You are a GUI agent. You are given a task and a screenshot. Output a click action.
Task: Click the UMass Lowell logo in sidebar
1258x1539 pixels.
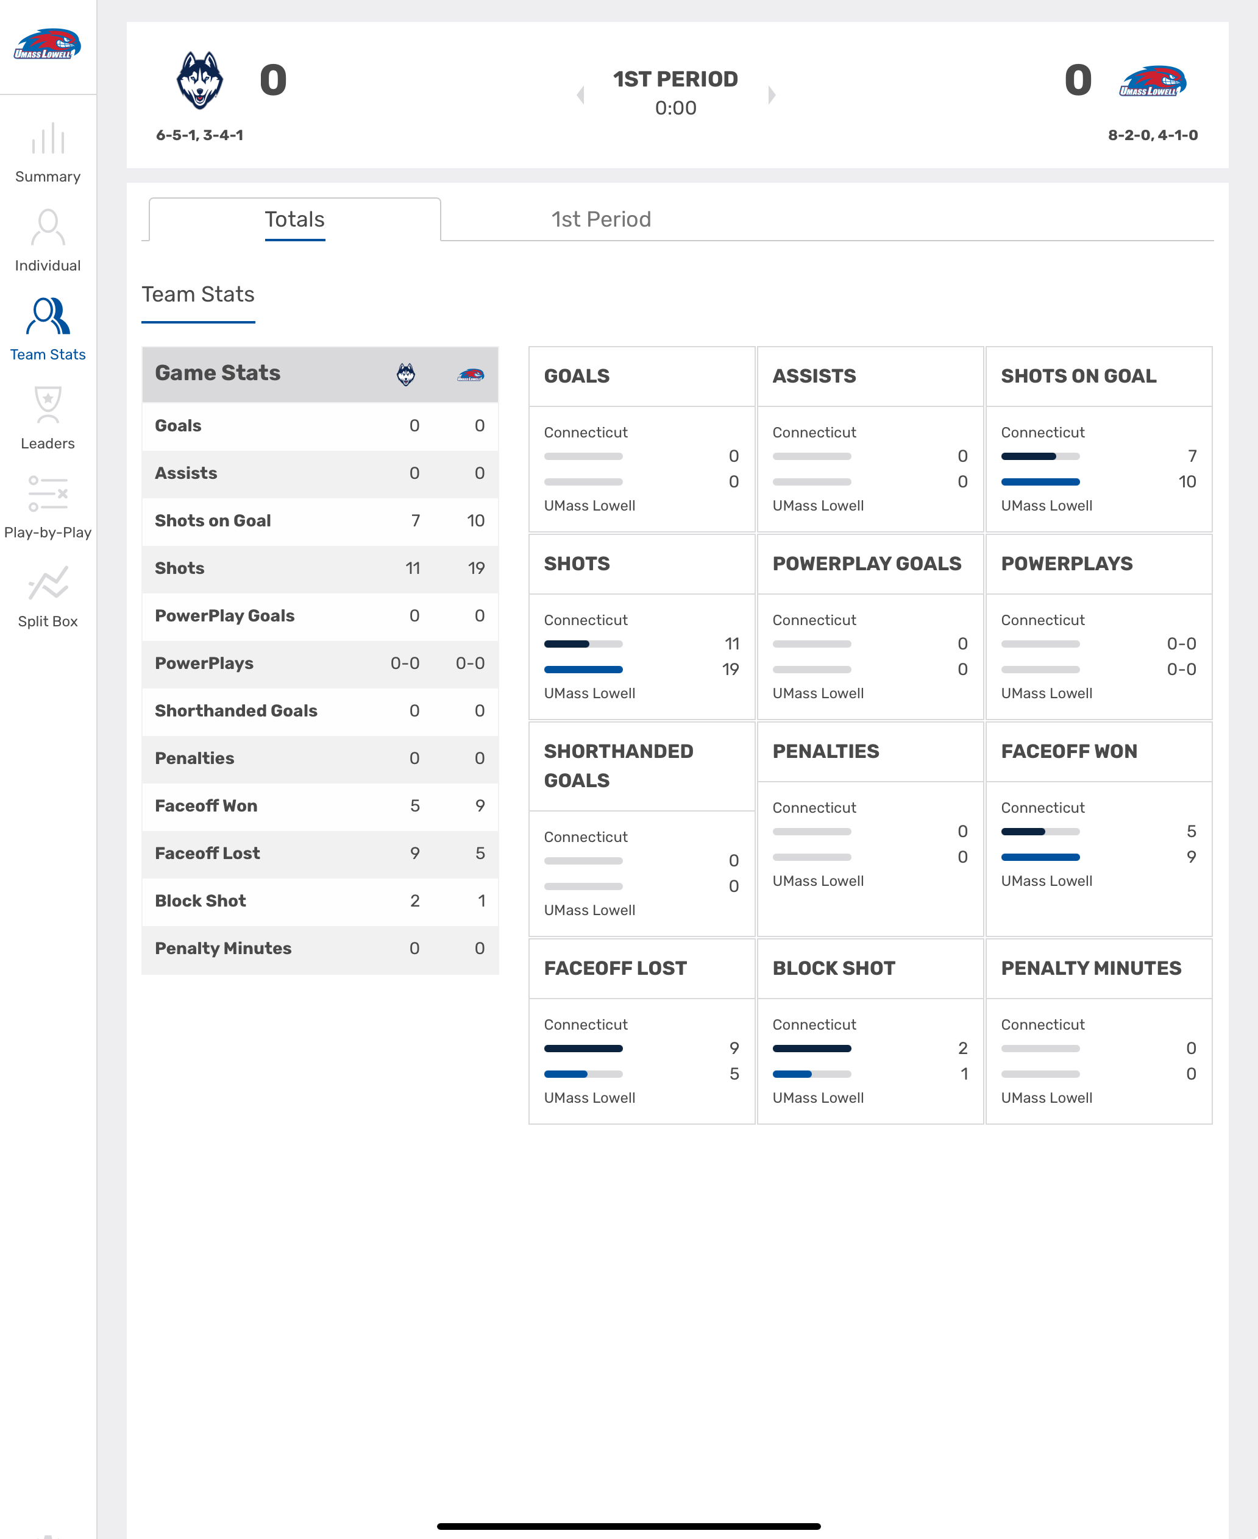click(x=47, y=44)
